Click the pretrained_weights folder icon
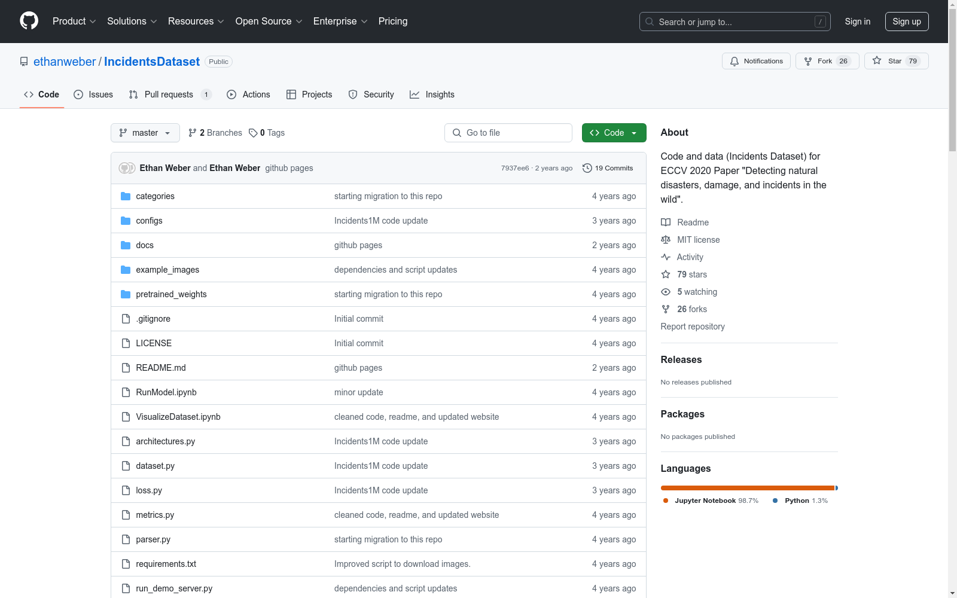This screenshot has height=598, width=957. click(x=126, y=294)
